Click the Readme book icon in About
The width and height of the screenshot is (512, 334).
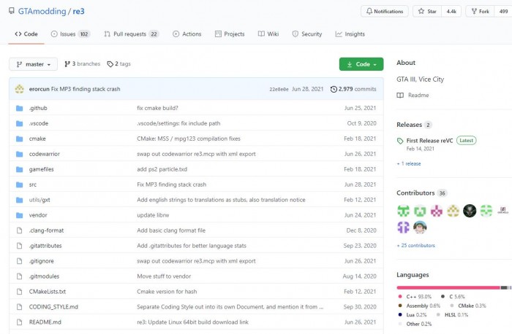click(400, 95)
